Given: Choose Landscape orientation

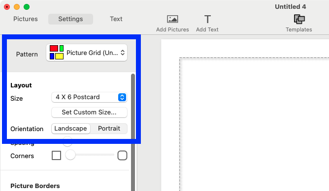Looking at the screenshot, I should [x=71, y=129].
